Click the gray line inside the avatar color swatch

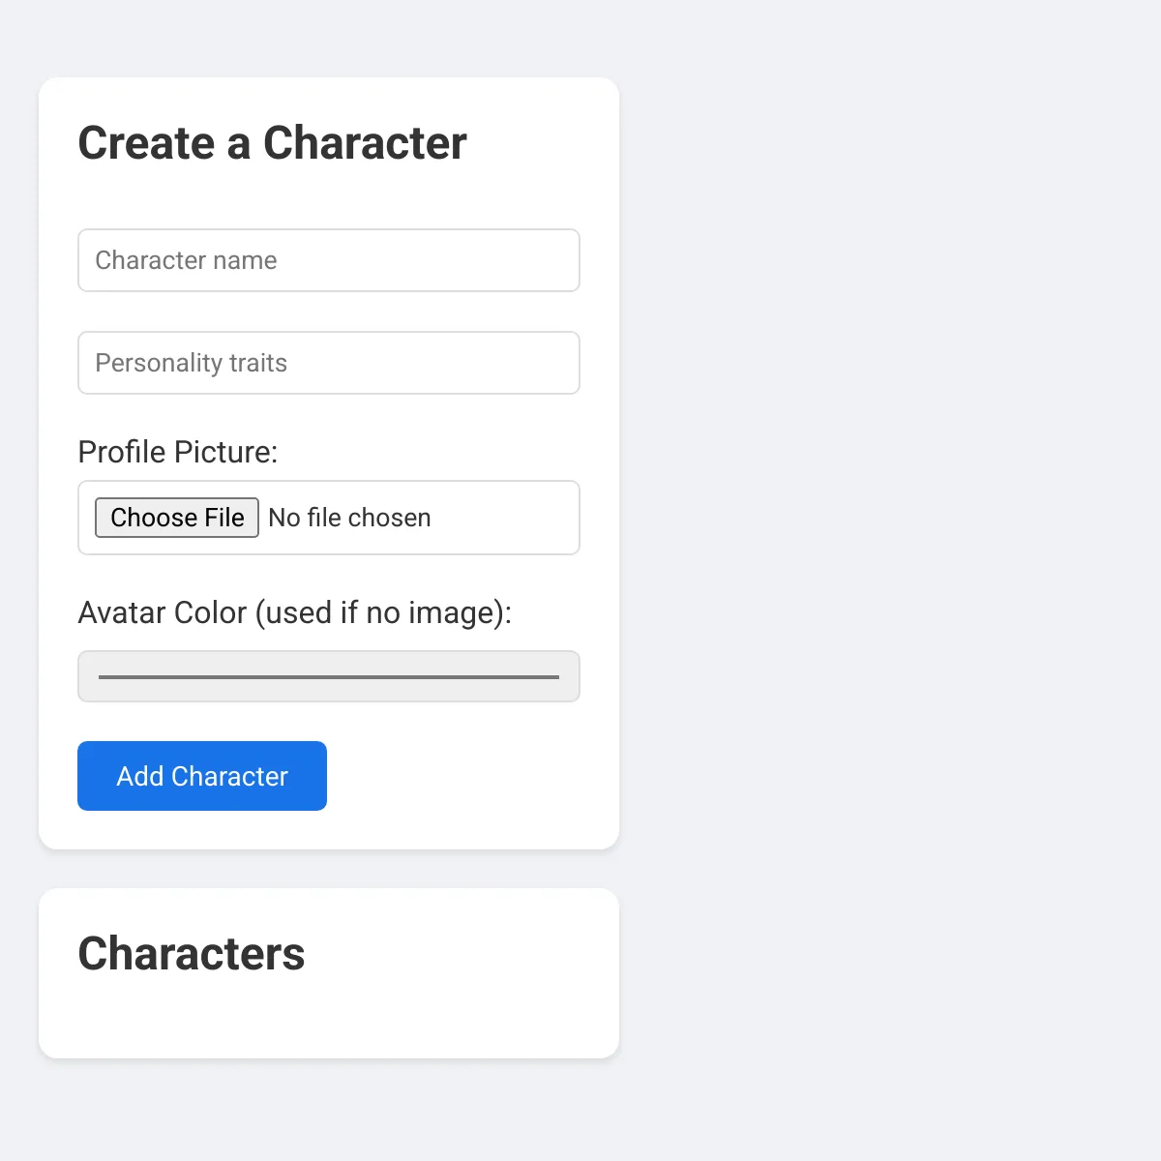coord(329,677)
